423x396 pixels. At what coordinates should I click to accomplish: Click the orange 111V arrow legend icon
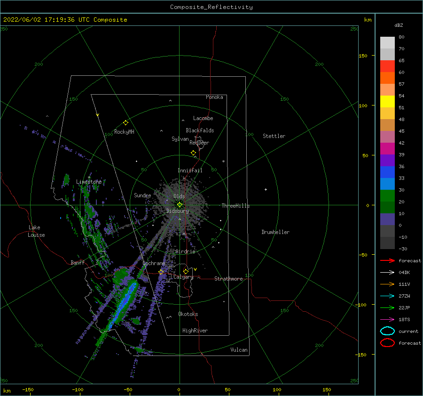click(387, 284)
